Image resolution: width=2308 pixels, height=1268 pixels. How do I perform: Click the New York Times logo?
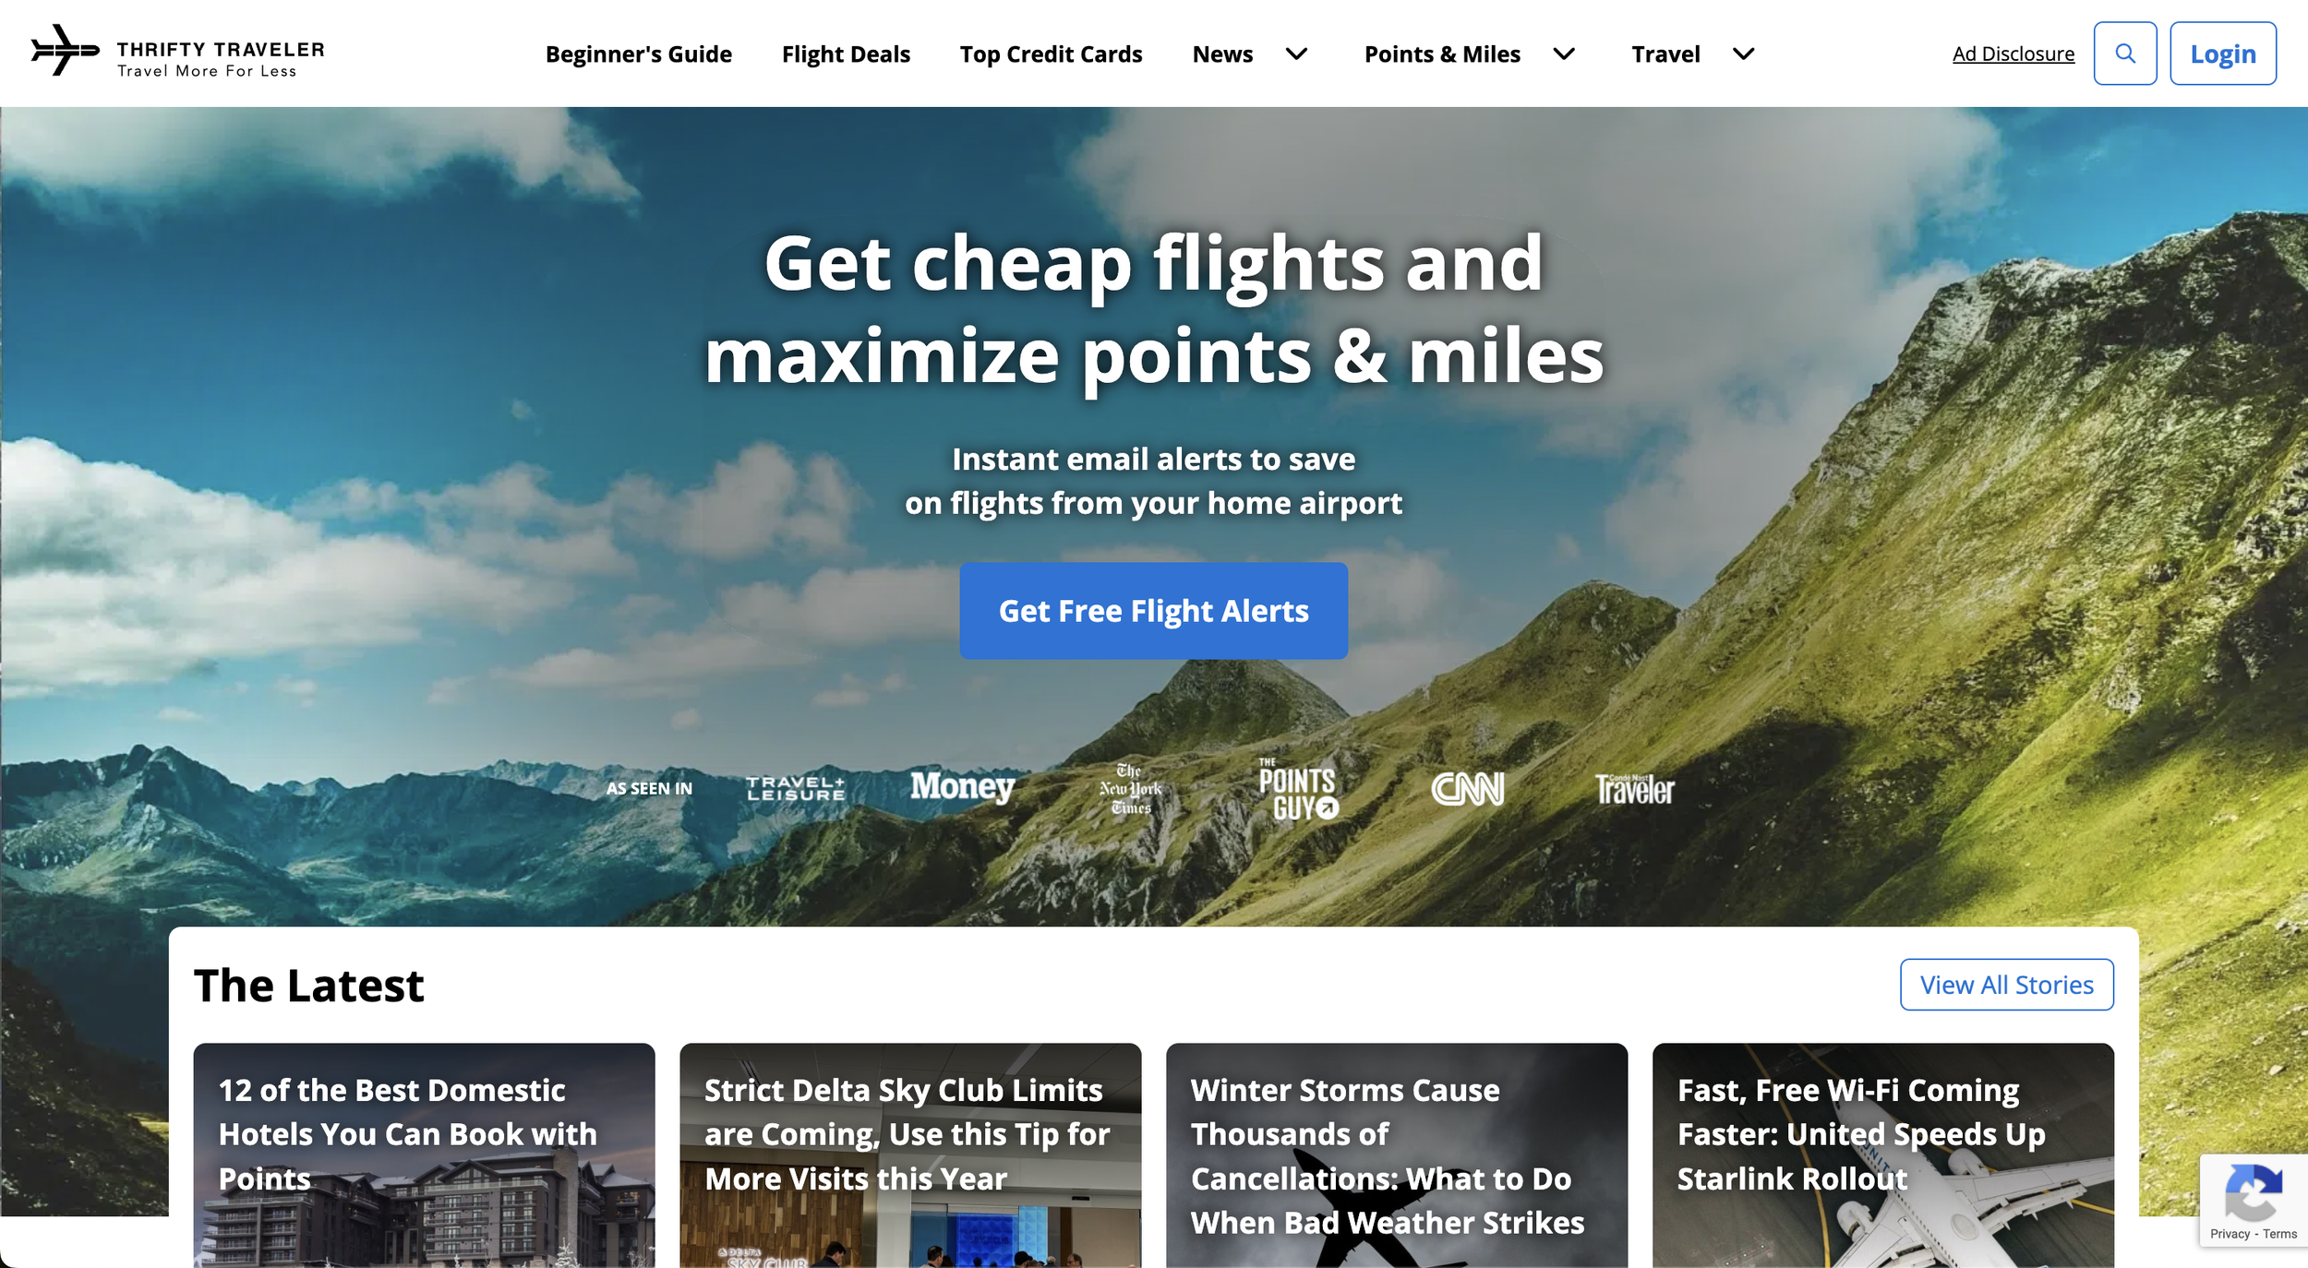pos(1130,789)
